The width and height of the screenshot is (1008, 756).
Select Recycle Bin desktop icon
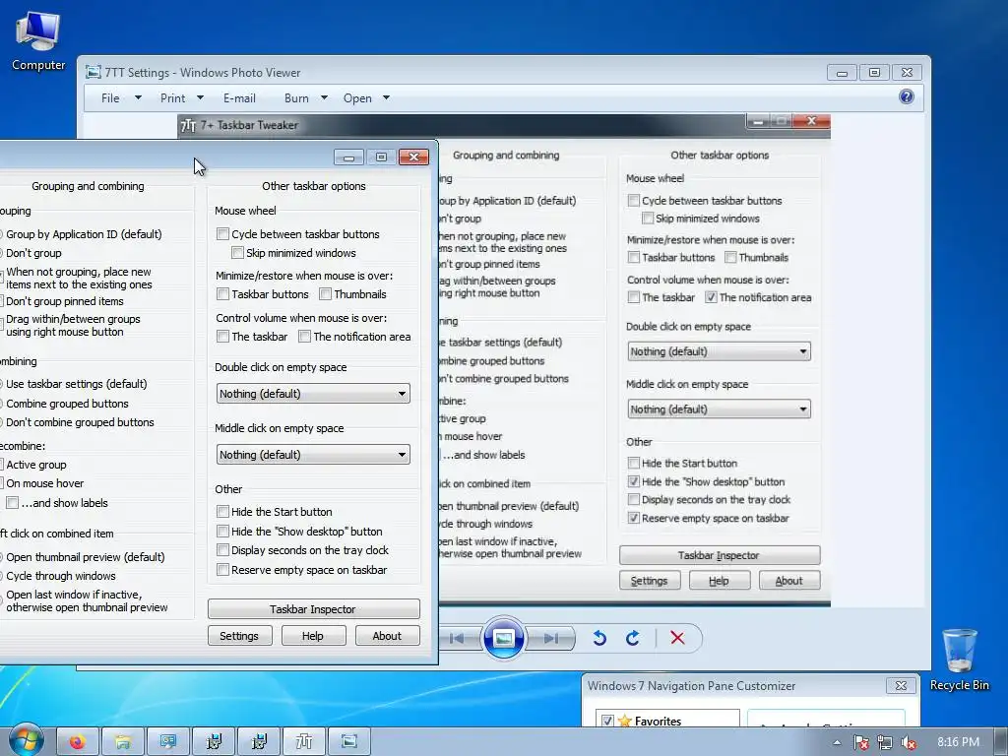(x=959, y=661)
